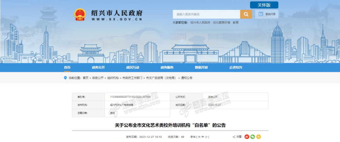Open the 政民互动 navigation menu
340x142 pixels.
(x=133, y=68)
